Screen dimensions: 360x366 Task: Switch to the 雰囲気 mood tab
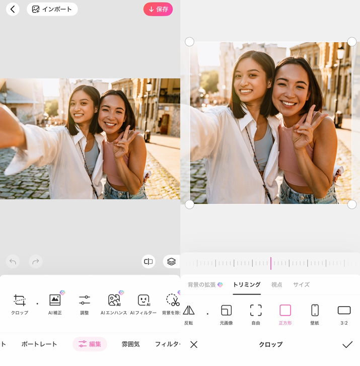pos(130,344)
